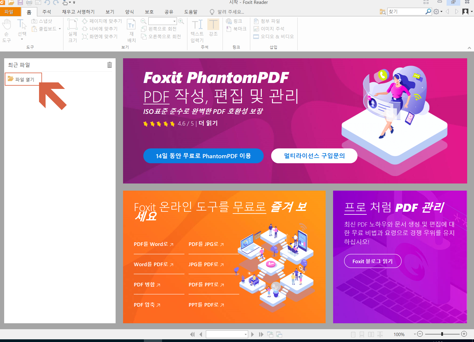Click the Print icon in quick access toolbar
Screen dimensions: 474x342
click(29, 3)
